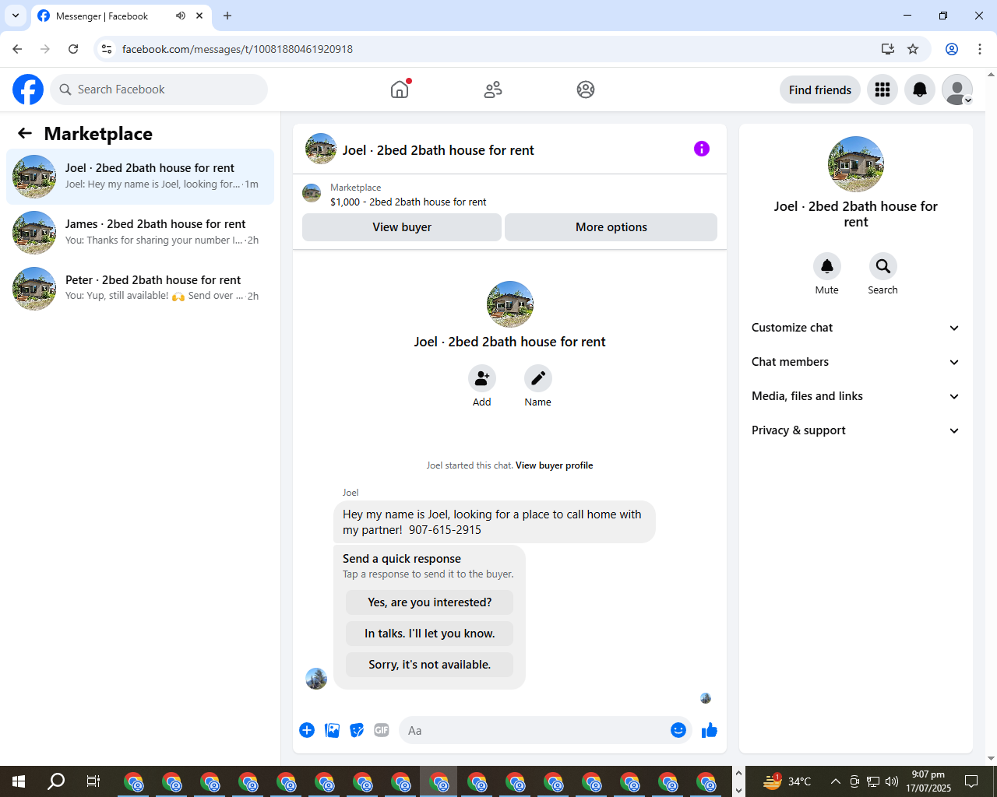Image resolution: width=997 pixels, height=797 pixels.
Task: Open the Notifications bell in the header
Action: click(920, 90)
